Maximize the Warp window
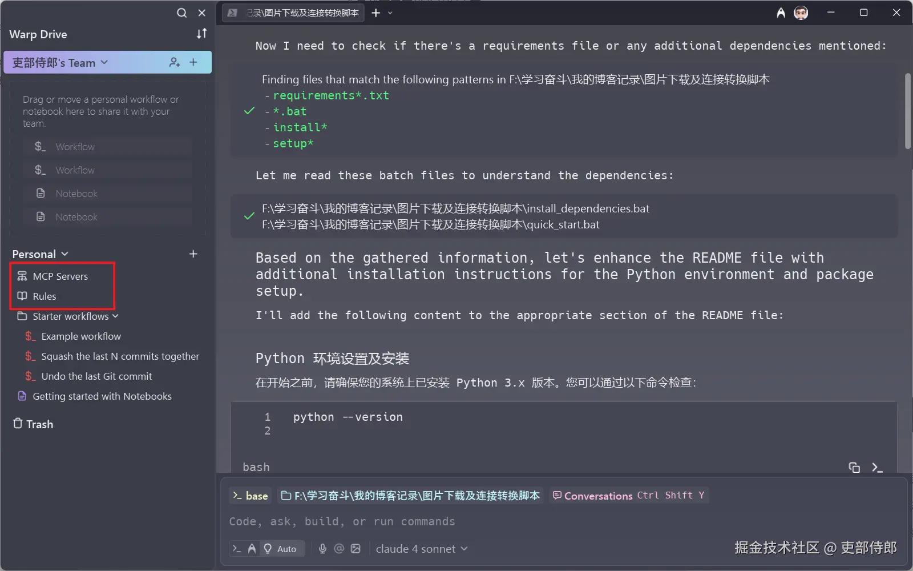This screenshot has height=571, width=913. tap(864, 13)
